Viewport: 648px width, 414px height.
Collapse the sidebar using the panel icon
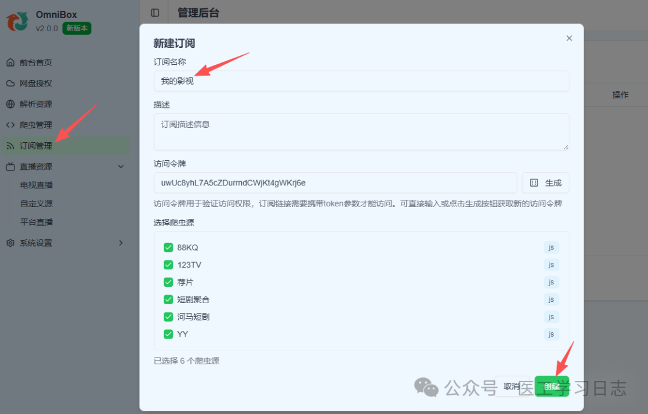point(155,12)
